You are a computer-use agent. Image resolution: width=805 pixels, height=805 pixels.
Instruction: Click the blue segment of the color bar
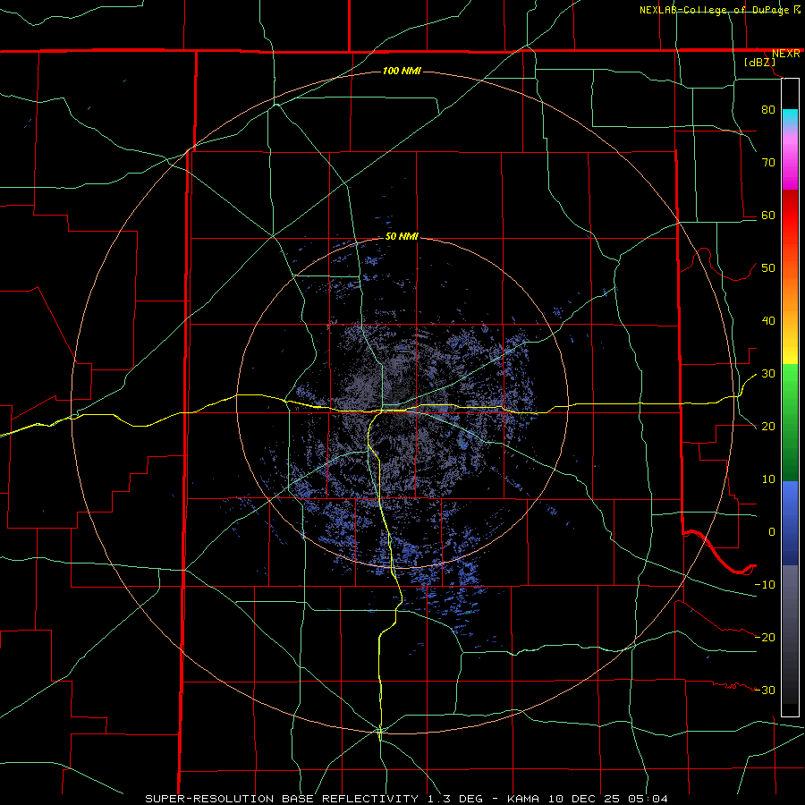(790, 523)
